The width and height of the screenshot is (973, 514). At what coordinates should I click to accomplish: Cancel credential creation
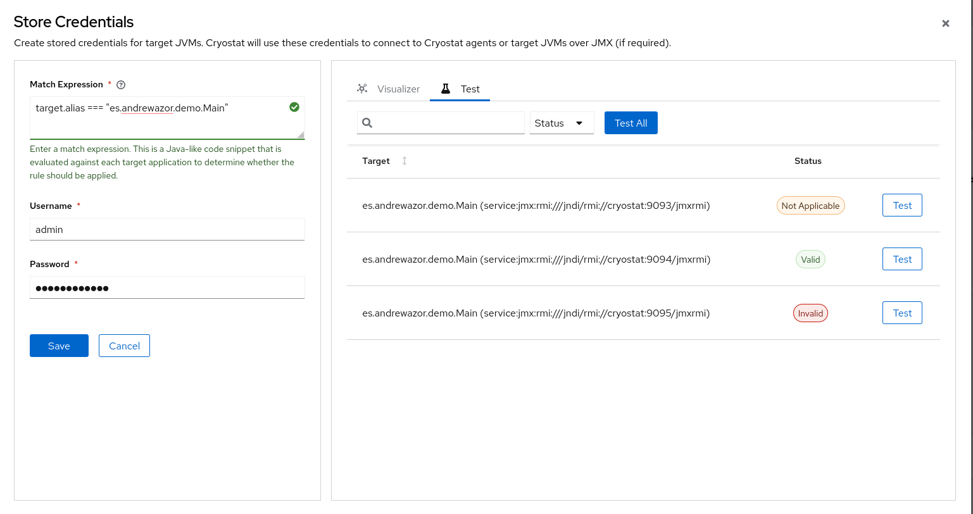coord(124,346)
